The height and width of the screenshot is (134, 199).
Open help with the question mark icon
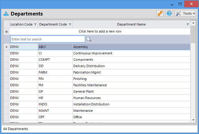tap(169, 13)
